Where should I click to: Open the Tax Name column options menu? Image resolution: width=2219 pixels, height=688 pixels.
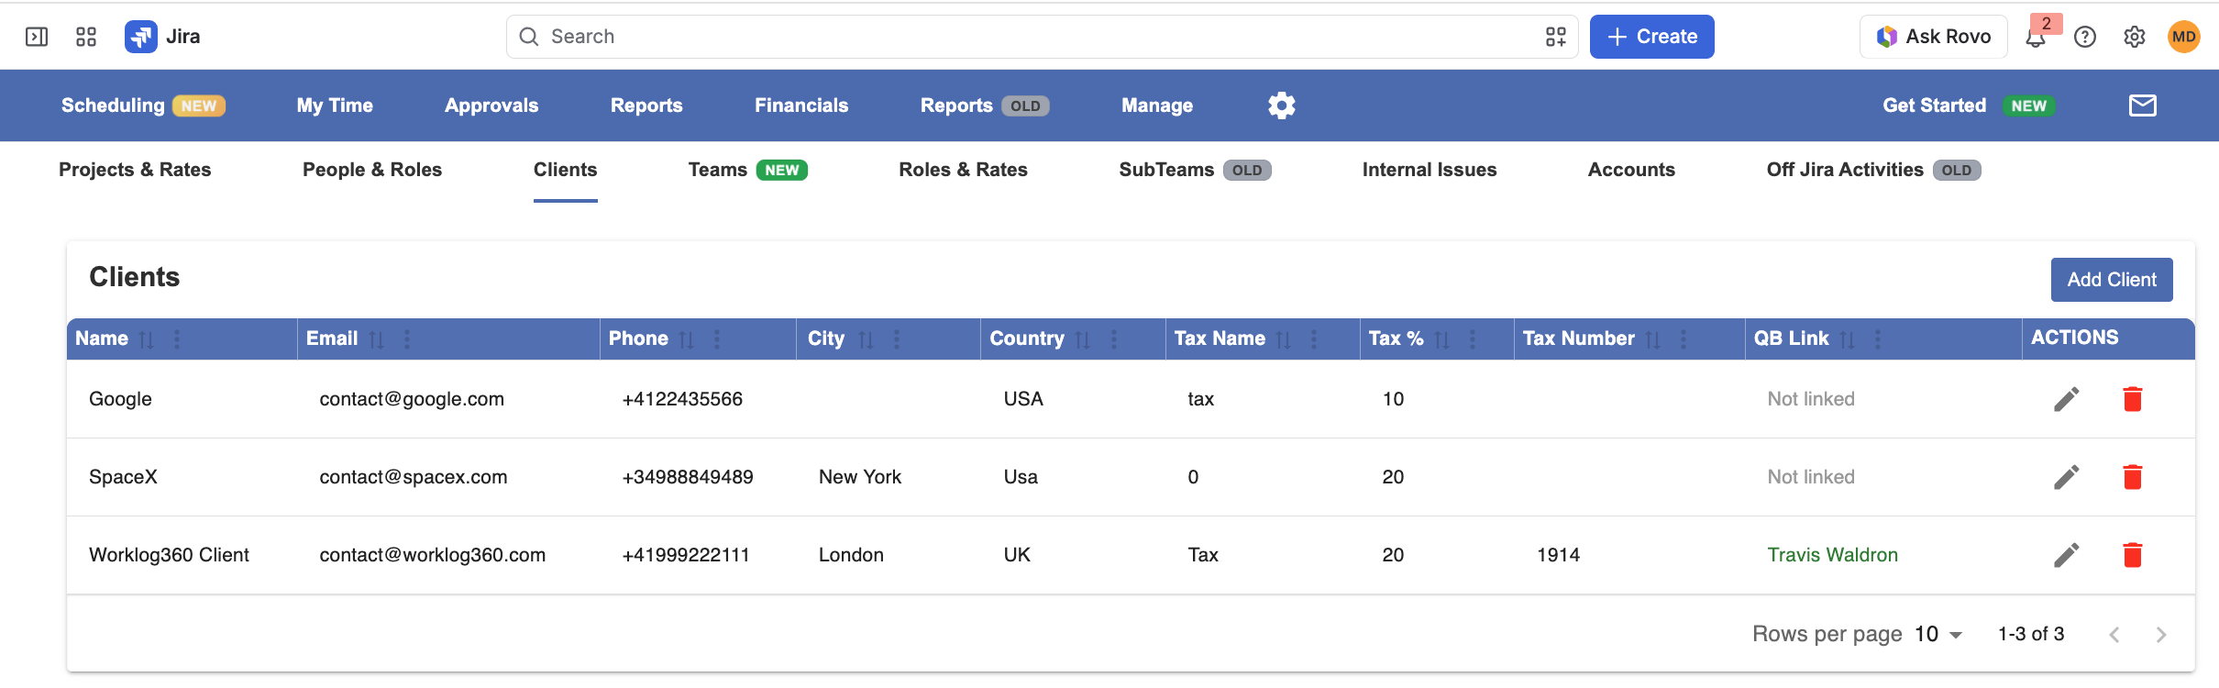point(1314,339)
